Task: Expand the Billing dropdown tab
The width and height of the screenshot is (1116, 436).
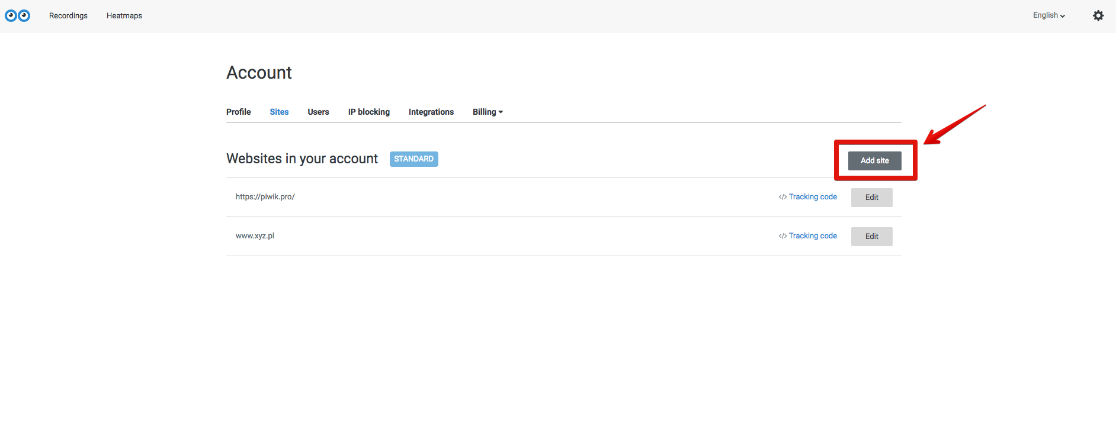Action: point(488,112)
